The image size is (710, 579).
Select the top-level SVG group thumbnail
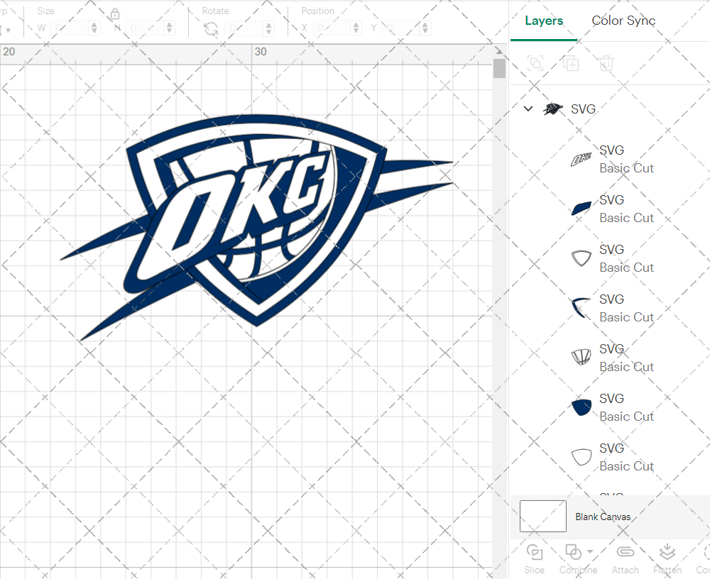553,109
